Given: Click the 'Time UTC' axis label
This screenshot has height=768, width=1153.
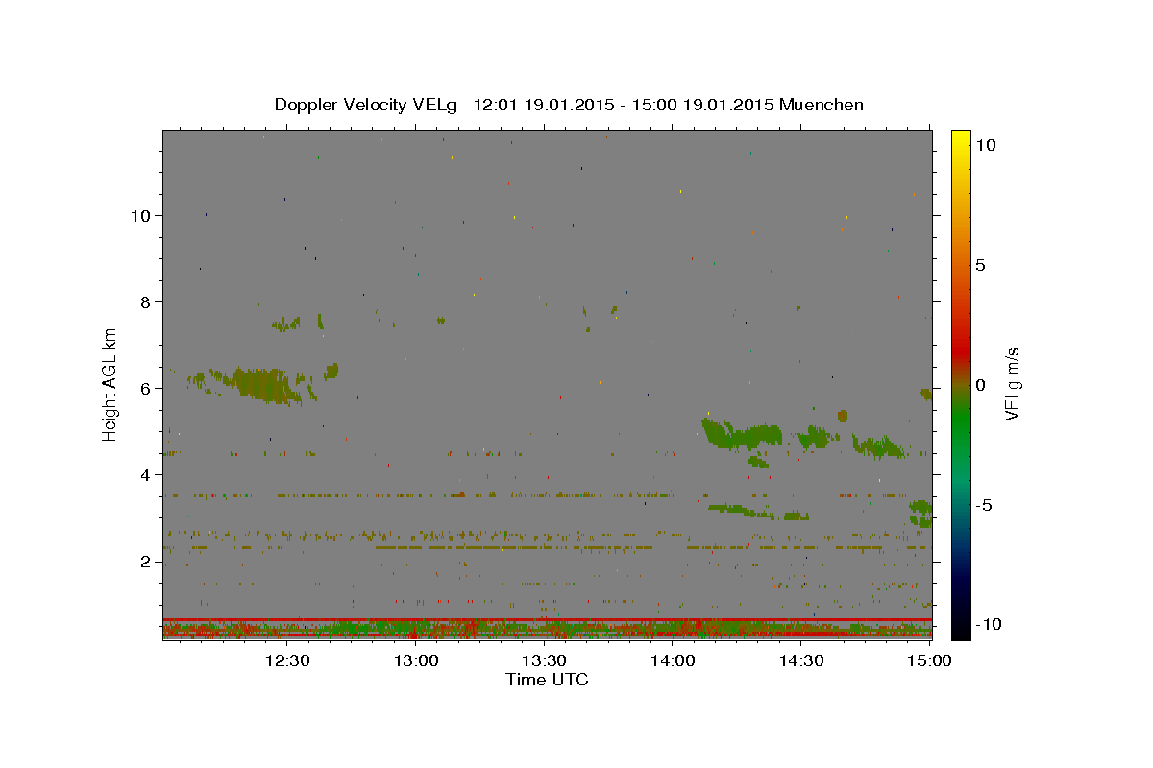Looking at the screenshot, I should point(547,680).
